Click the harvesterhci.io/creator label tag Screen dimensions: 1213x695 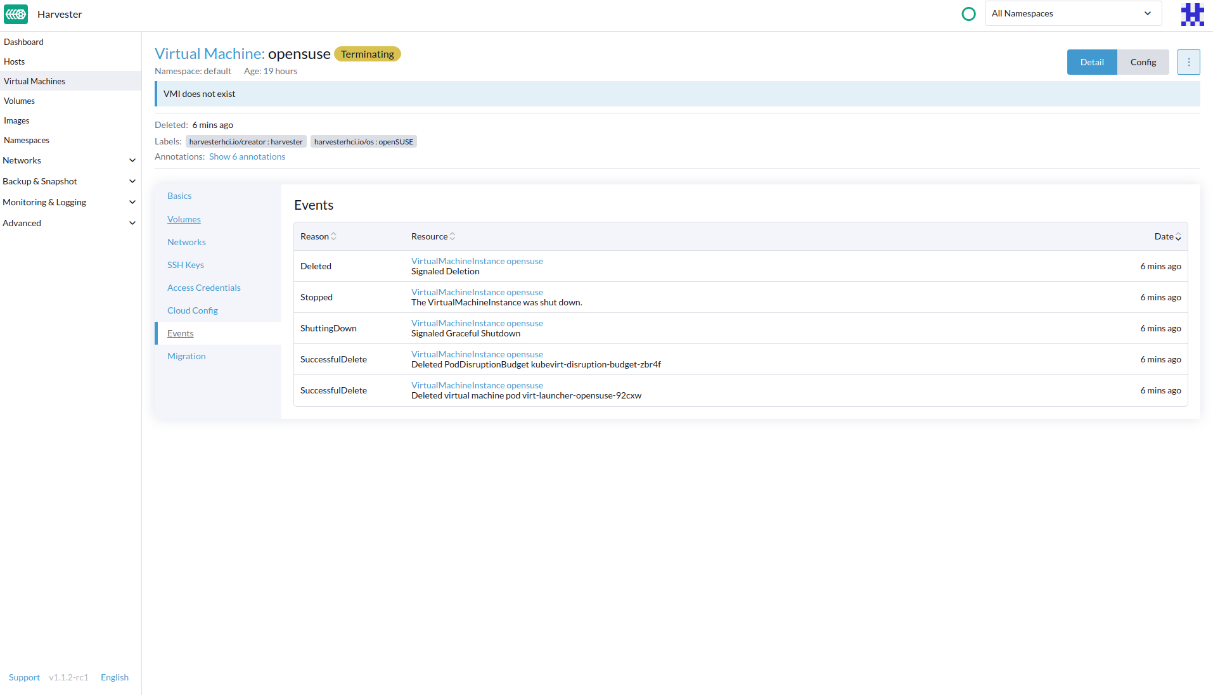pos(246,141)
